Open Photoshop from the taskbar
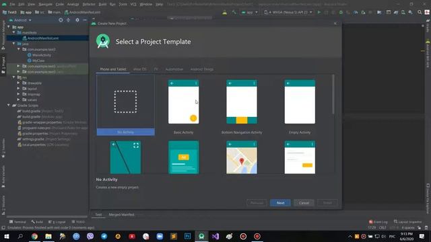 tap(187, 236)
